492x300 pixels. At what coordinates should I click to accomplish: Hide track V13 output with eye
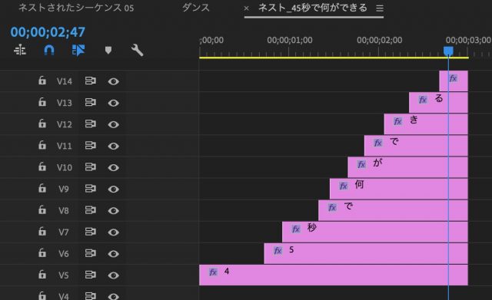pos(113,103)
